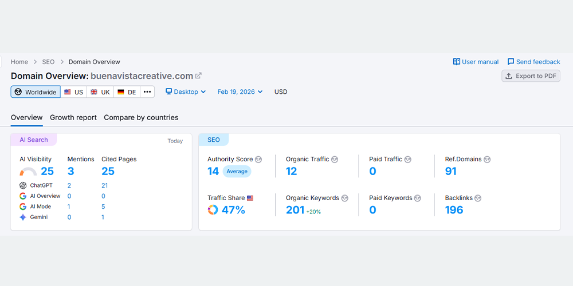
Task: Click the Export to PDF button
Action: (x=531, y=76)
